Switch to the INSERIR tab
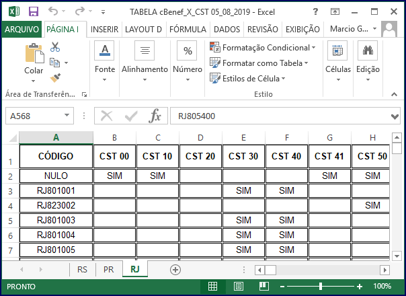Viewport: 406px width, 296px height. pos(104,30)
